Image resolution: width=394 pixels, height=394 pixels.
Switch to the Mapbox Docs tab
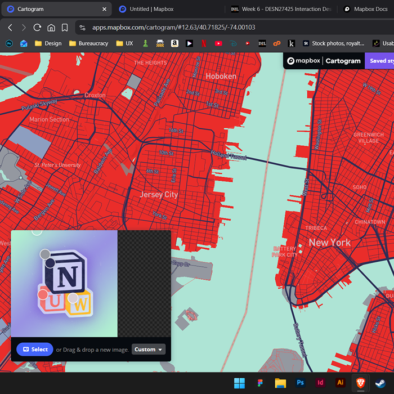point(369,9)
